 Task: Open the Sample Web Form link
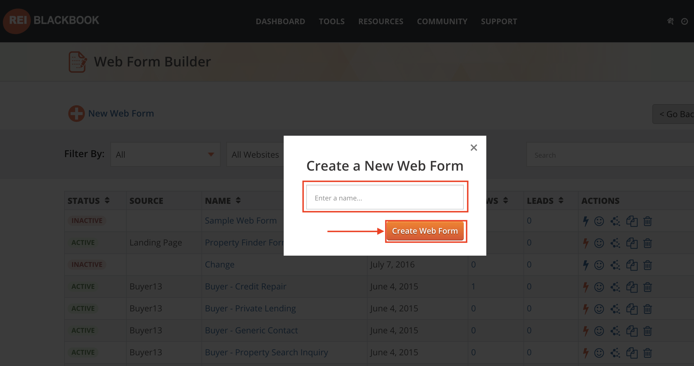pos(241,220)
